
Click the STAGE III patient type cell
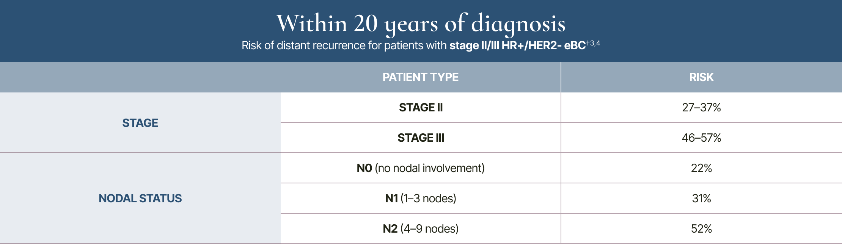[421, 138]
